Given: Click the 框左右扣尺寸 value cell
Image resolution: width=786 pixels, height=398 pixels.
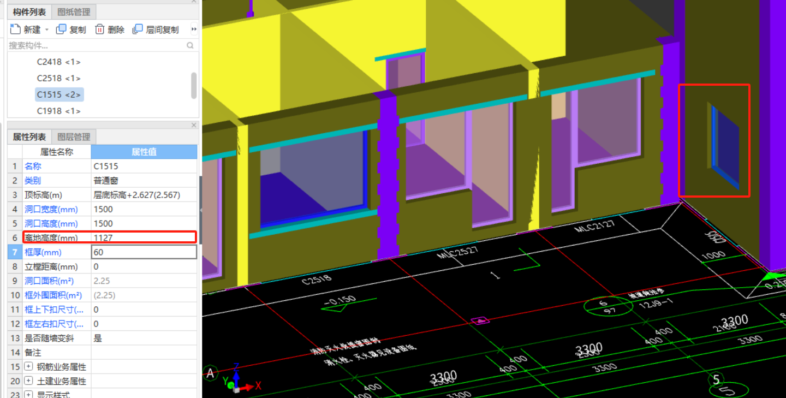Looking at the screenshot, I should pos(144,324).
